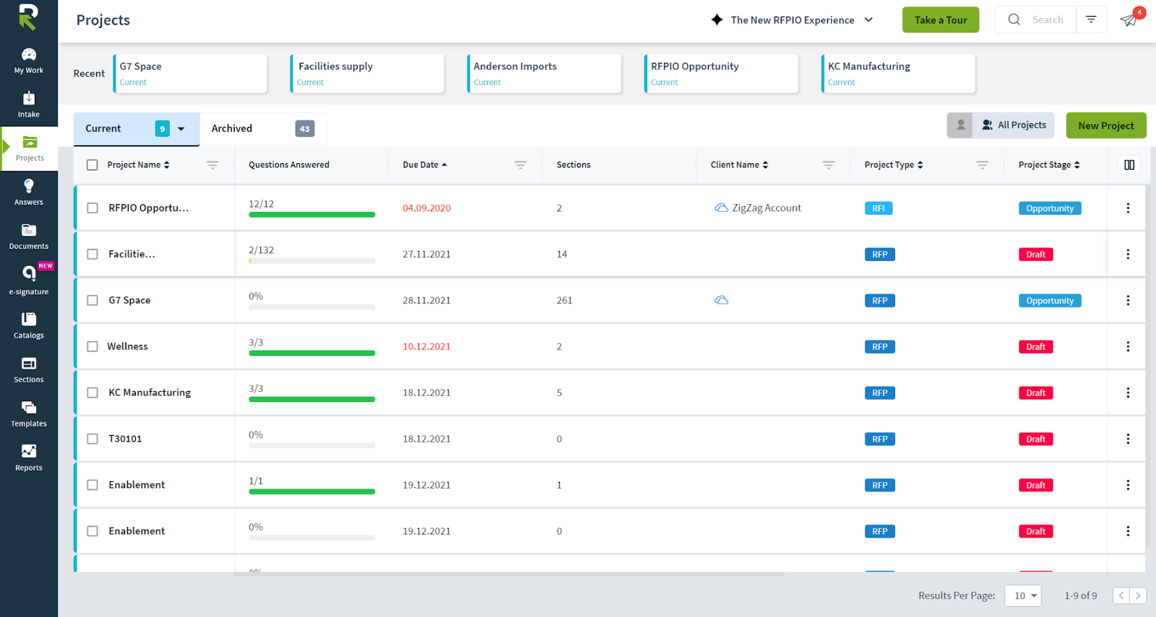1156x617 pixels.
Task: Click the Take a Tour button
Action: pos(941,20)
